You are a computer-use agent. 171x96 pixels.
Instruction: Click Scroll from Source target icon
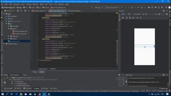pos(18,11)
